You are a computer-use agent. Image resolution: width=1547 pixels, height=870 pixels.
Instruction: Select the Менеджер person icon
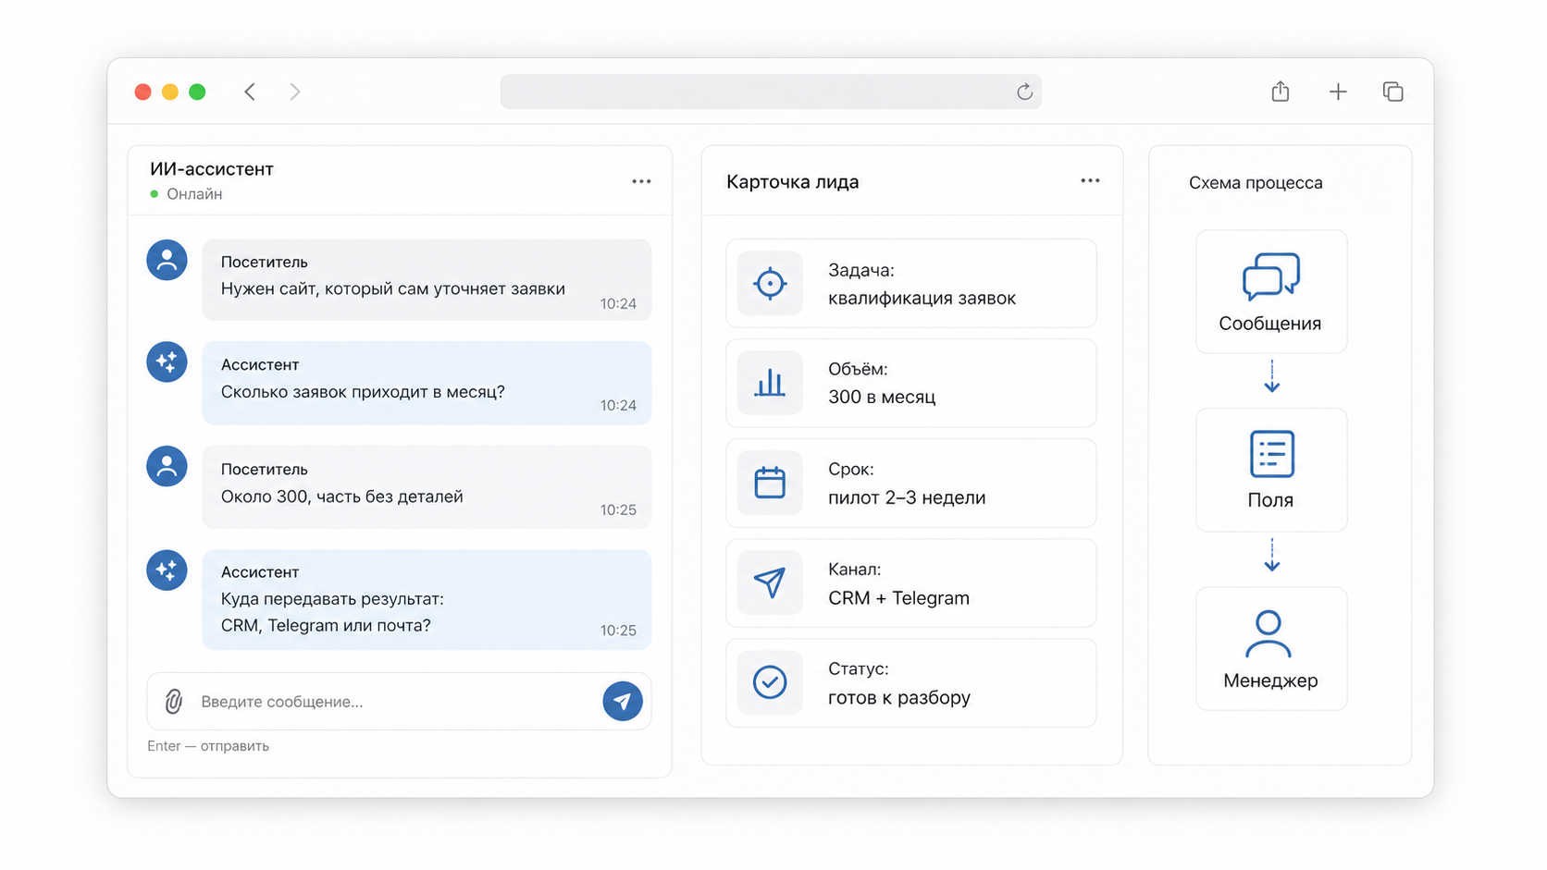pos(1269,633)
